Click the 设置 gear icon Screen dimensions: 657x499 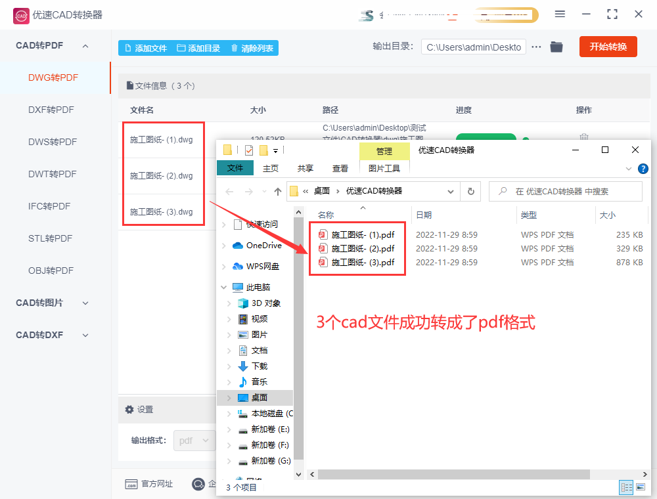tap(129, 410)
